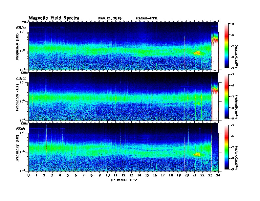The height and width of the screenshot is (201, 260).
Task: Click the vertical red spike near 19.7 UT in dH/dt
Action: click(184, 53)
